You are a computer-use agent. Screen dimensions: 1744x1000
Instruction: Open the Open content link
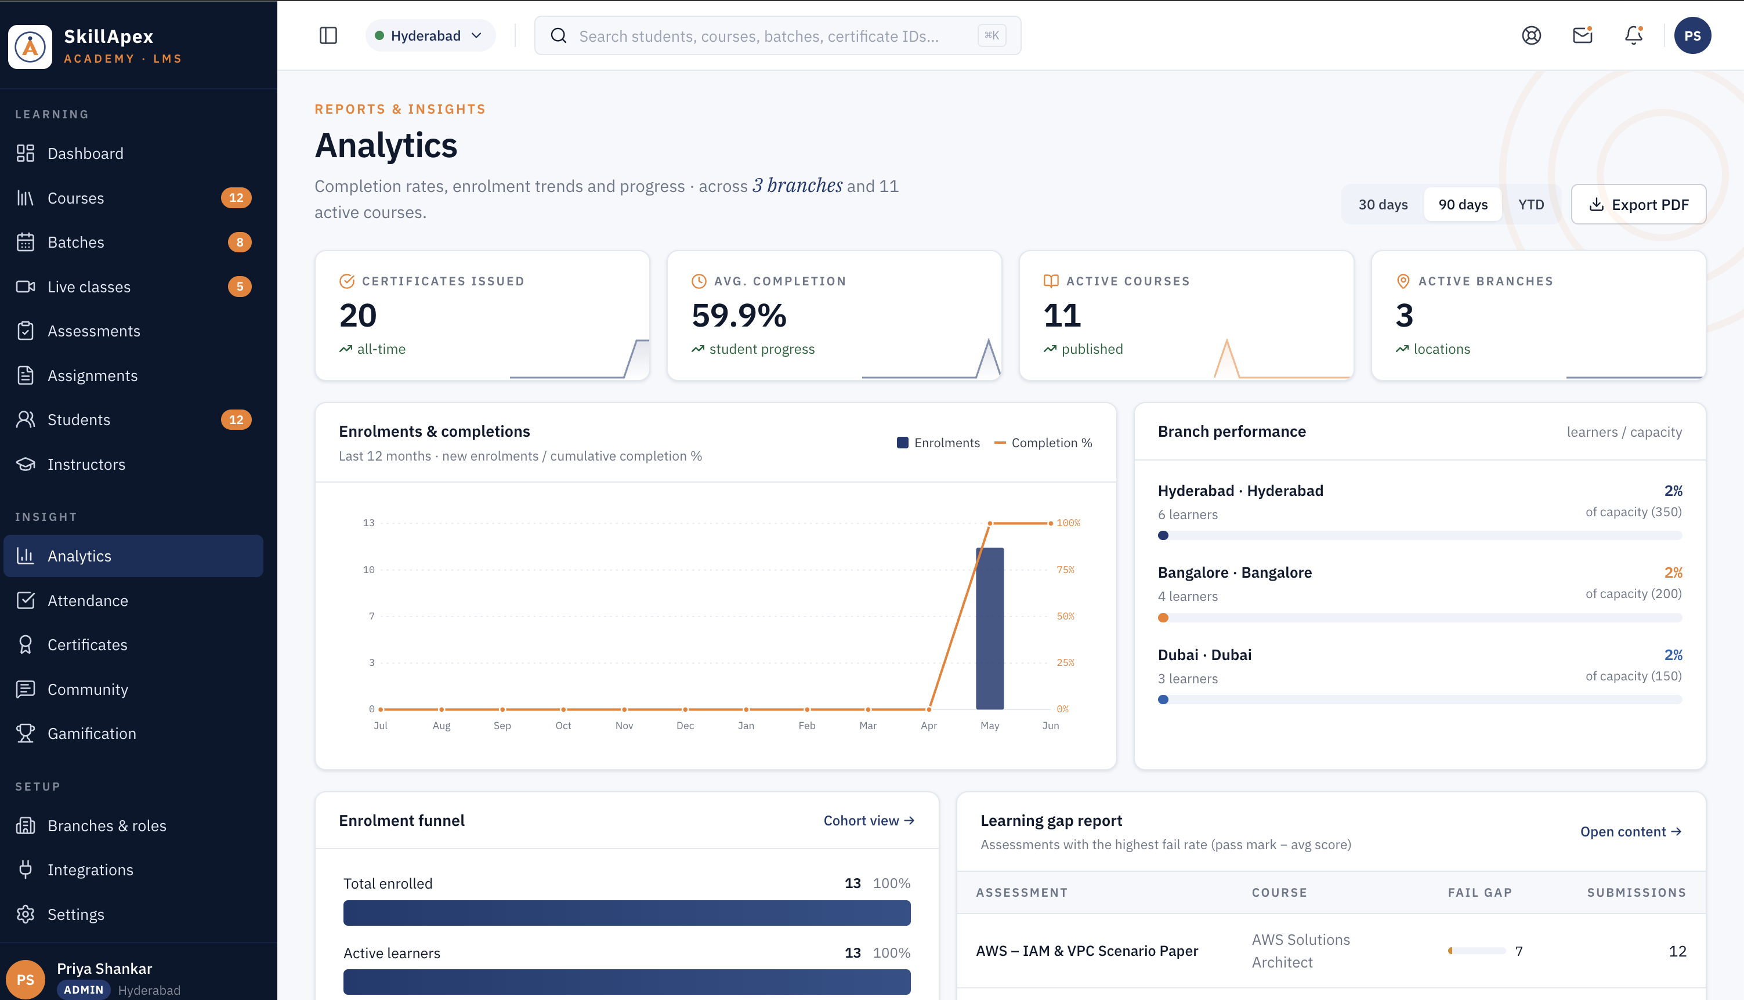click(x=1631, y=832)
